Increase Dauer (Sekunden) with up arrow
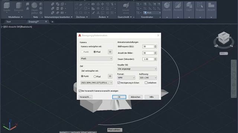The width and height of the screenshot is (238, 133). [155, 58]
